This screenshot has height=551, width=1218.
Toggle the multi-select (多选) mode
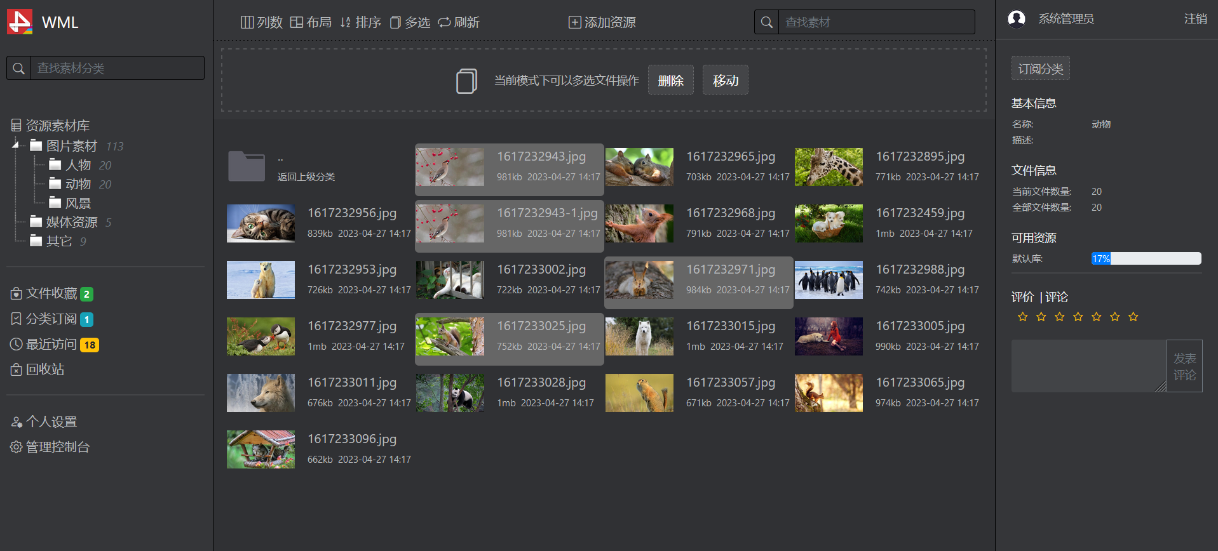pyautogui.click(x=410, y=22)
